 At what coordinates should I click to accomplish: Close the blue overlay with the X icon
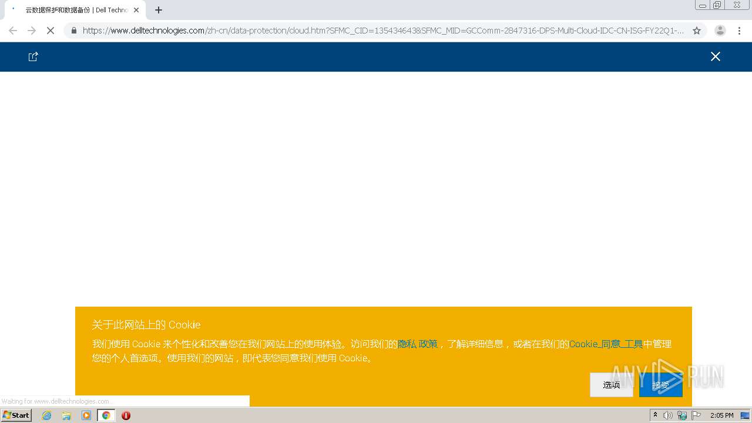pyautogui.click(x=715, y=56)
